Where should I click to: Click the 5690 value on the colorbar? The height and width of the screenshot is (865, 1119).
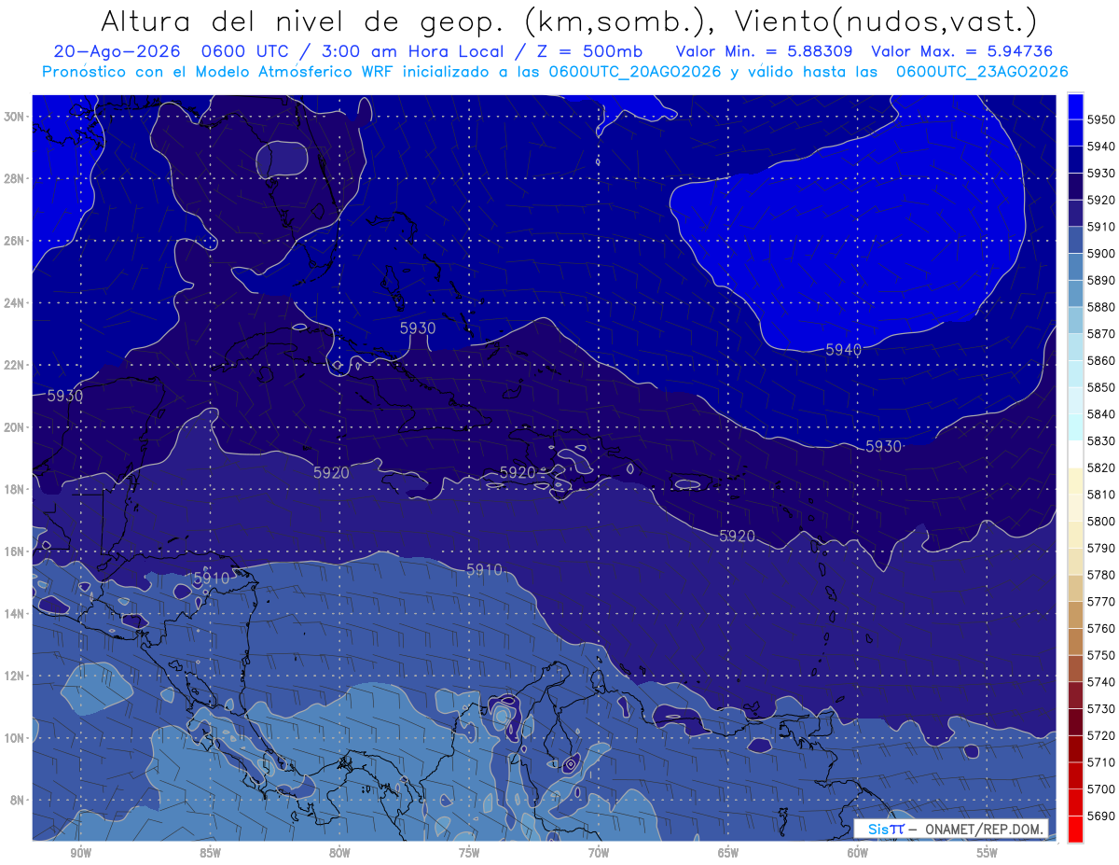[1101, 816]
